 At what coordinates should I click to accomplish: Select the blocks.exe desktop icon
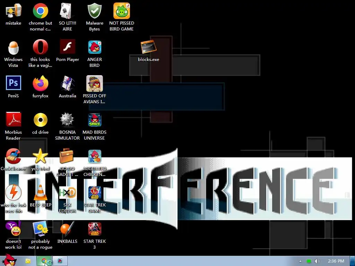click(x=148, y=47)
